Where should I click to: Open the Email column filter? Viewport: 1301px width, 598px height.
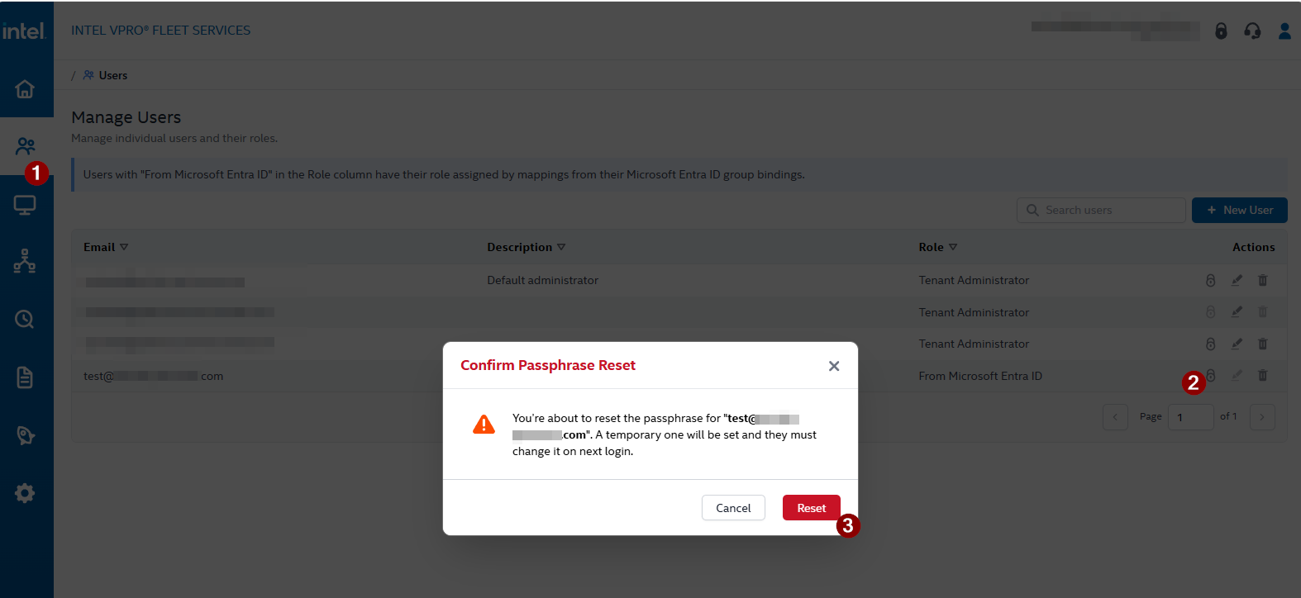(x=124, y=247)
